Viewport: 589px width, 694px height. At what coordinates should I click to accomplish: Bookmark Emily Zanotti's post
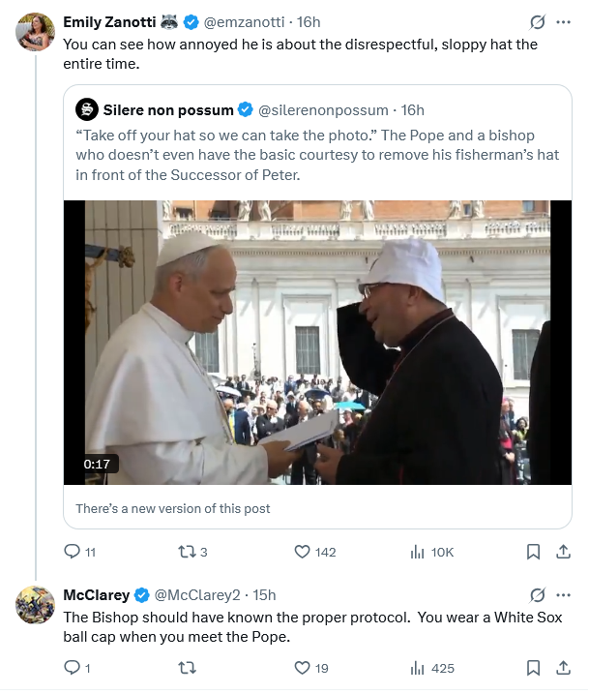click(533, 552)
